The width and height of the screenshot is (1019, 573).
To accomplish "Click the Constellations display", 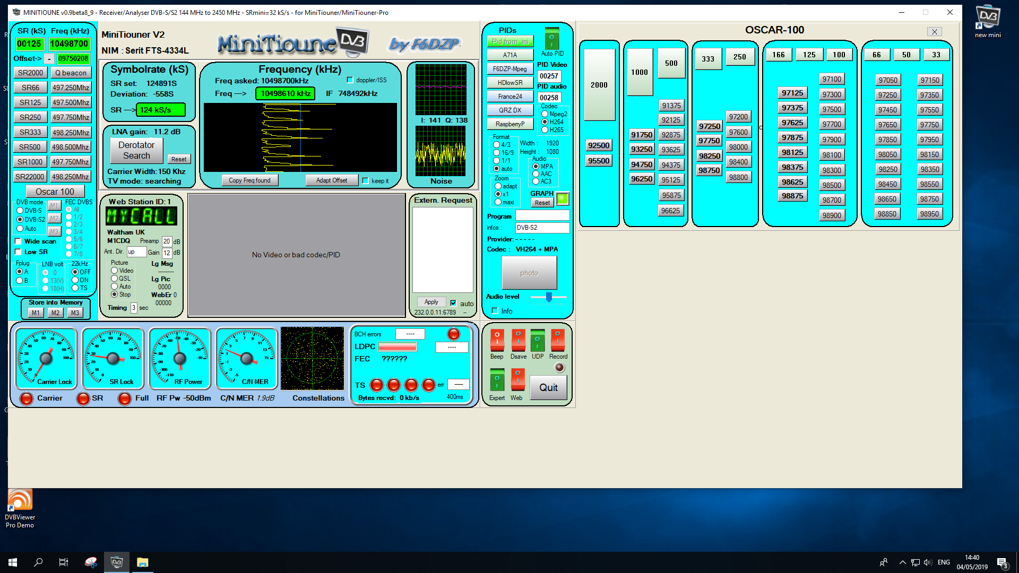I will (313, 358).
